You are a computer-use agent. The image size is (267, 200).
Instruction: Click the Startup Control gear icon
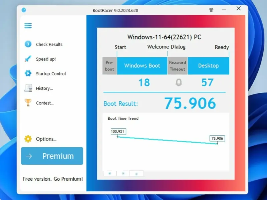pyautogui.click(x=28, y=73)
